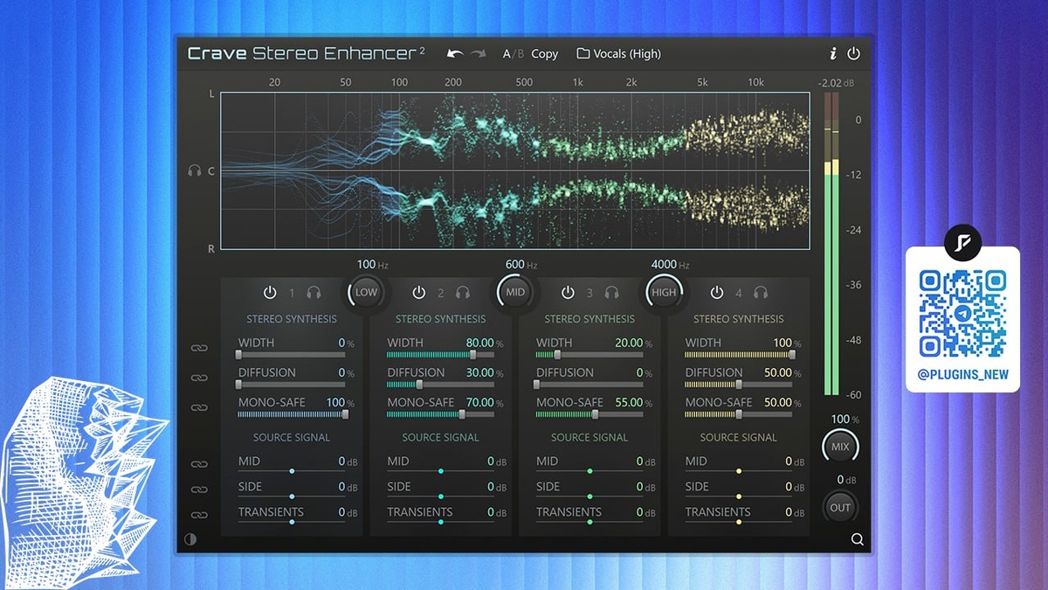The height and width of the screenshot is (590, 1048).
Task: Click the 100 Hz crossover value
Action: coord(372,265)
